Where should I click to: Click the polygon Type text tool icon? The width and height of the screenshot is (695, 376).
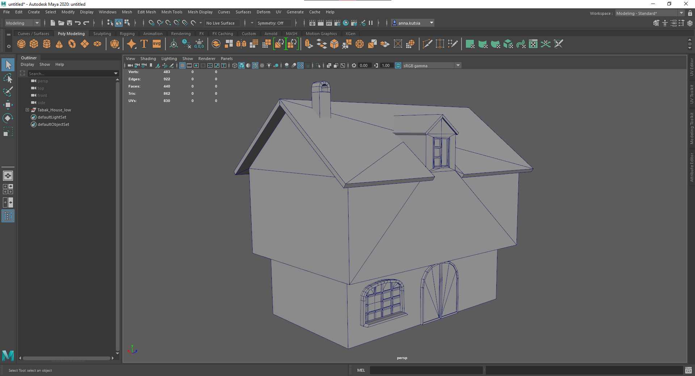(144, 44)
